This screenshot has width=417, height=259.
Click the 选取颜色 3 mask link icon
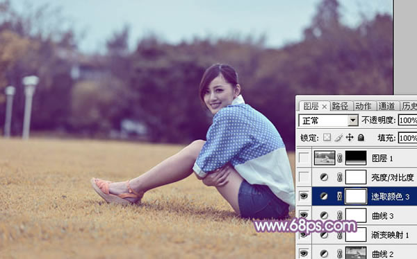tap(340, 197)
